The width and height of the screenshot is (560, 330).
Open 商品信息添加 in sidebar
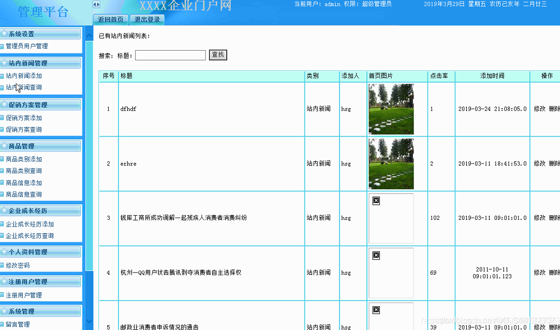coord(24,183)
